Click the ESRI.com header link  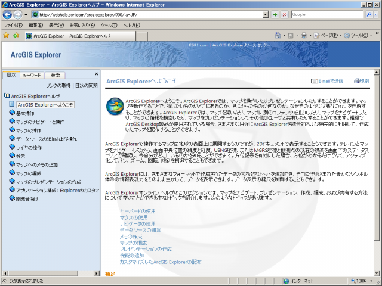coord(198,45)
